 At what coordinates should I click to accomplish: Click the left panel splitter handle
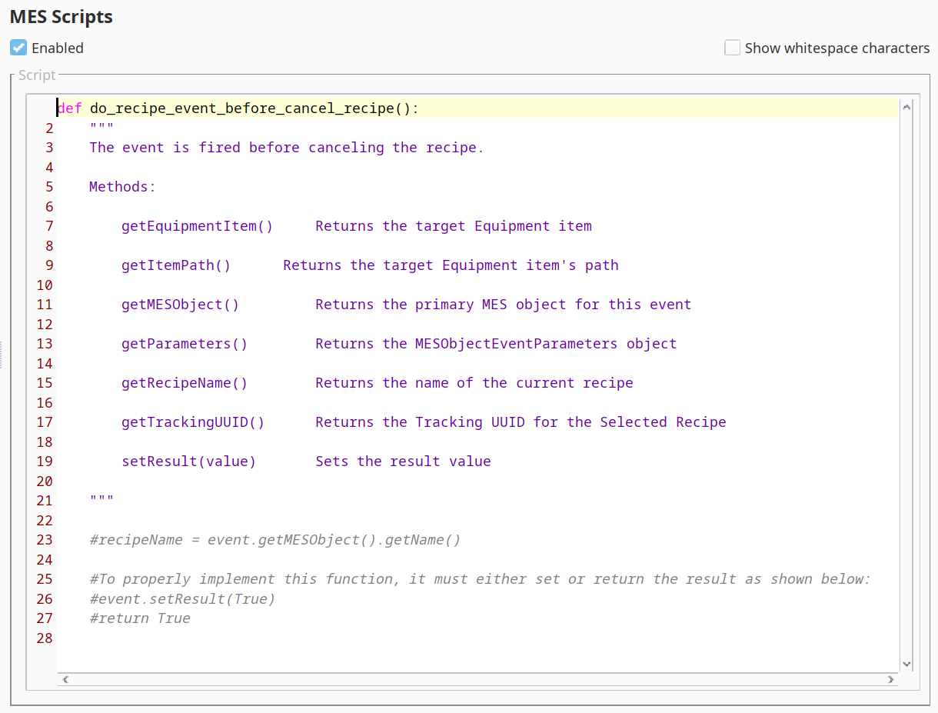pyautogui.click(x=2, y=354)
